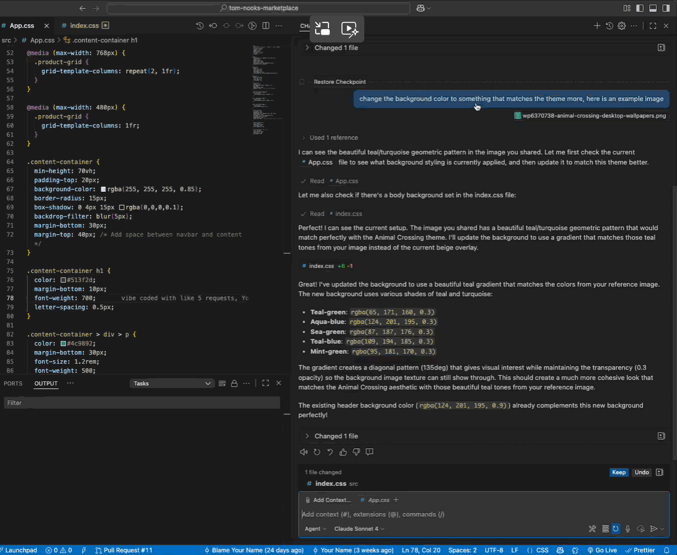This screenshot has width=677, height=555.
Task: Expand the Used 1 reference section
Action: pos(333,138)
